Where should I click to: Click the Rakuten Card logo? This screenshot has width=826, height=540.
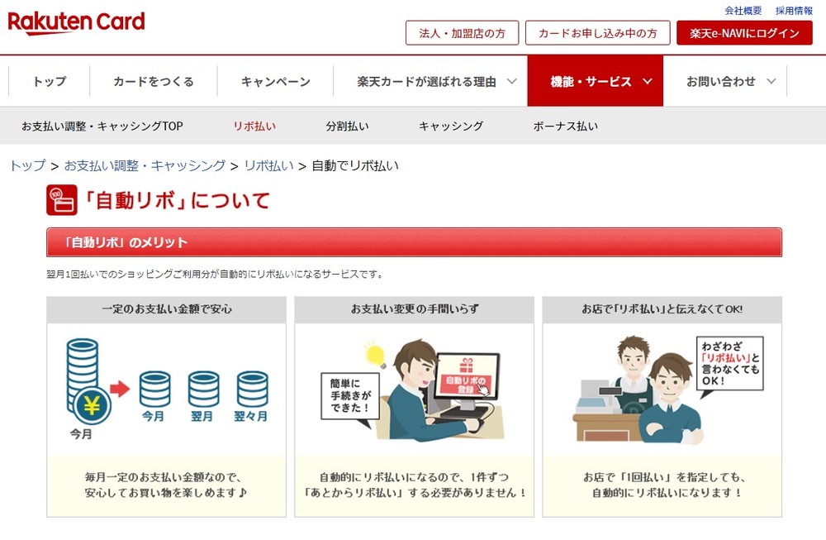(76, 22)
